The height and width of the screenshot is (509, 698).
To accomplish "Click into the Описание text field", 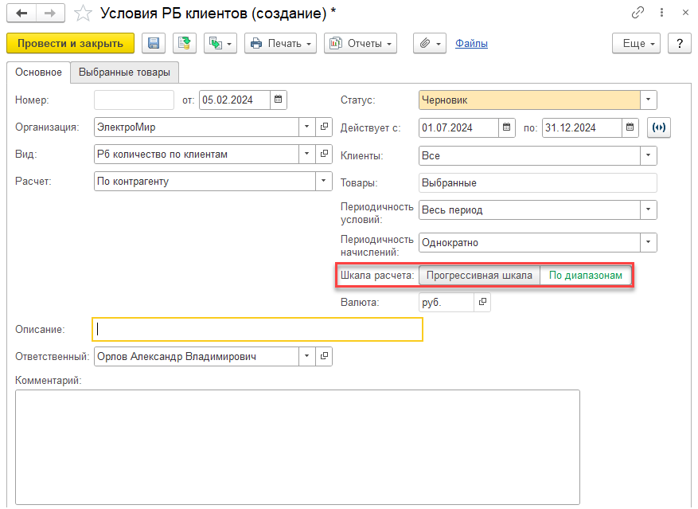I will (258, 330).
